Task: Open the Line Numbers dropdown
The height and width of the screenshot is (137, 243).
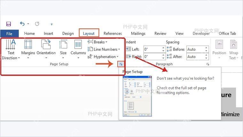Action: click(104, 49)
